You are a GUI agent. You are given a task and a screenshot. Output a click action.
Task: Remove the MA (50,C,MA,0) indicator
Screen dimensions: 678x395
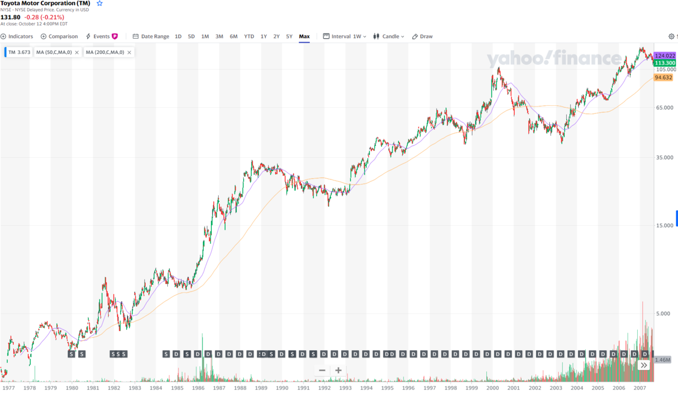[77, 52]
